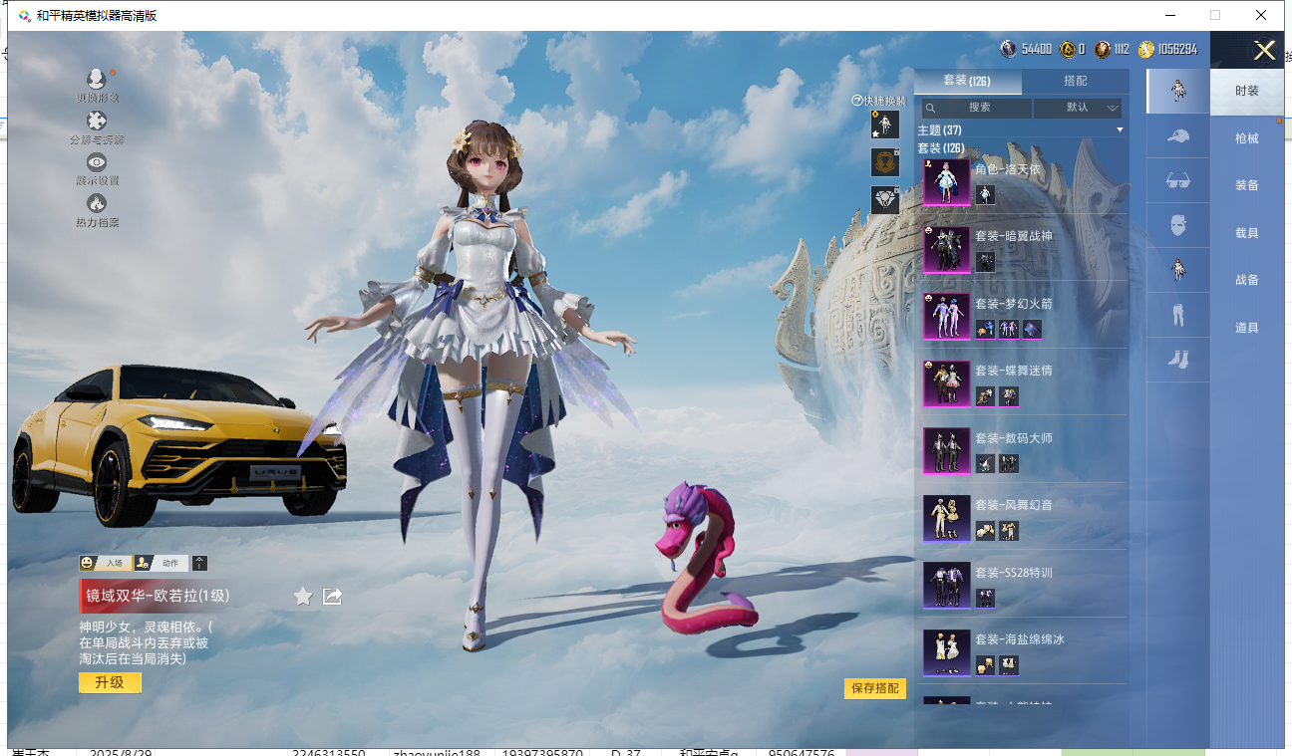The width and height of the screenshot is (1292, 756).
Task: Open the 更换形象 change appearance icon
Action: tap(97, 80)
